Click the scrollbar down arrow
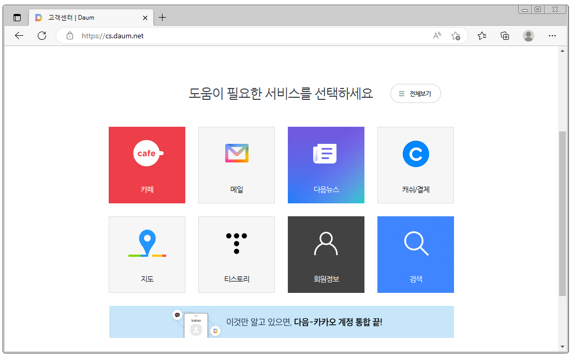 click(x=562, y=347)
